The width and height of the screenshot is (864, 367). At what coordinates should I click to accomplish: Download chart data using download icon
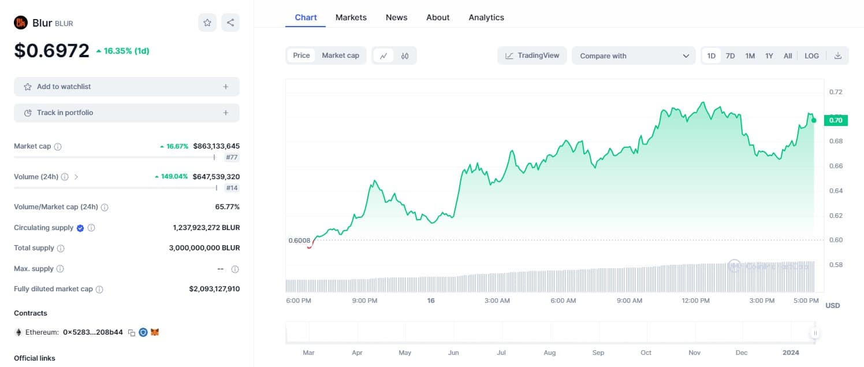point(838,55)
